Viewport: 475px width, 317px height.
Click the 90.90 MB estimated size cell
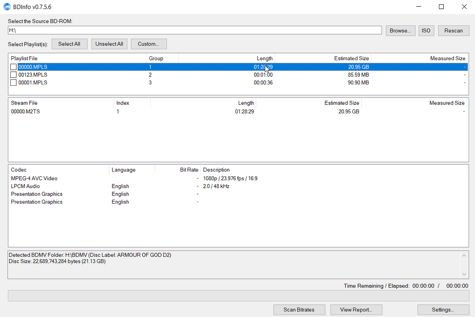359,82
